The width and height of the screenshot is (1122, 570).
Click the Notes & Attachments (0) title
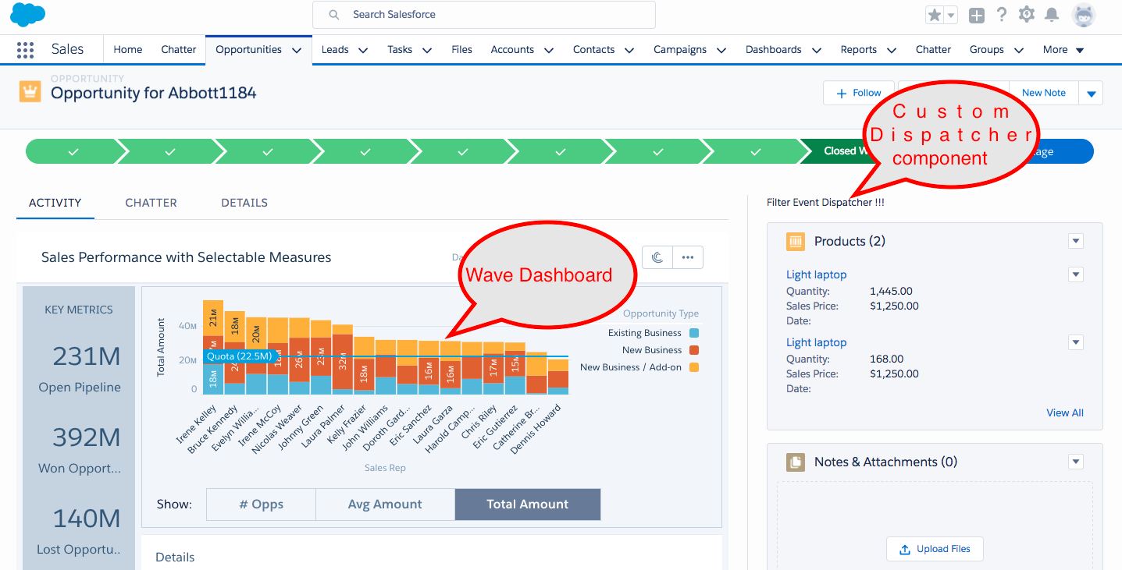(885, 462)
